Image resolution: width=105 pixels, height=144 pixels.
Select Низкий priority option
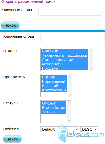tap(54, 77)
